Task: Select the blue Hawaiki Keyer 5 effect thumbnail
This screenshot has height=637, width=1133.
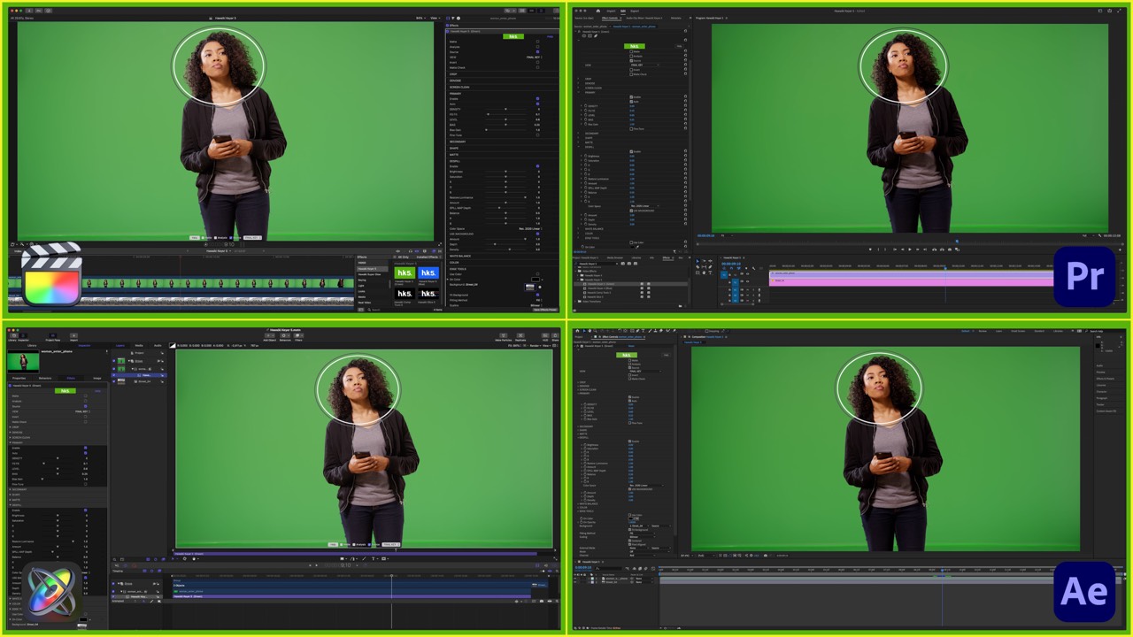Action: (x=428, y=272)
